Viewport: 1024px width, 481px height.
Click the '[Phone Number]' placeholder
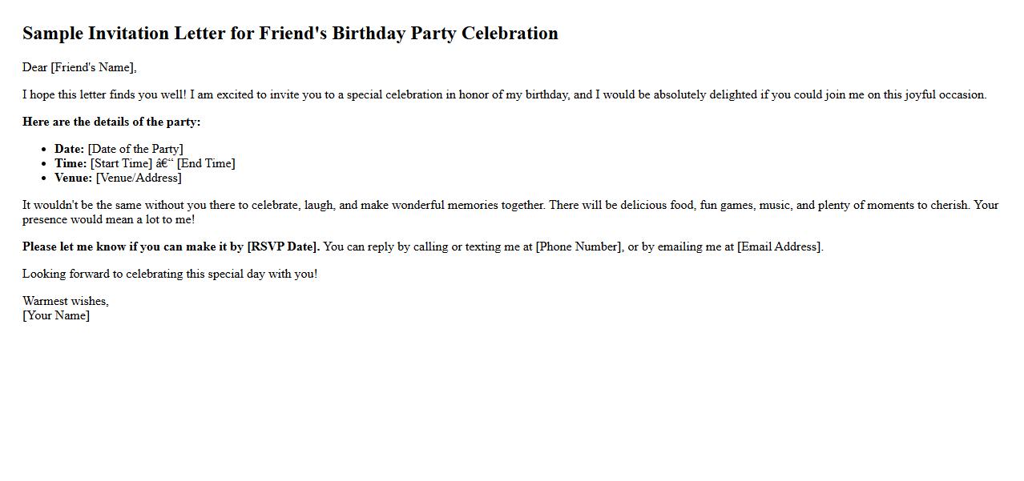click(578, 247)
